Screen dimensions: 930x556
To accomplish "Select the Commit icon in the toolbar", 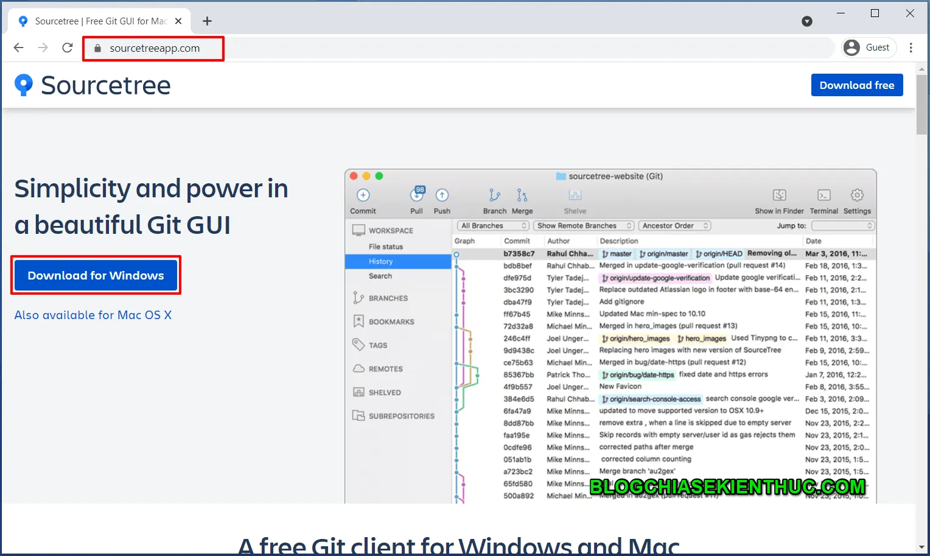I will coord(362,195).
